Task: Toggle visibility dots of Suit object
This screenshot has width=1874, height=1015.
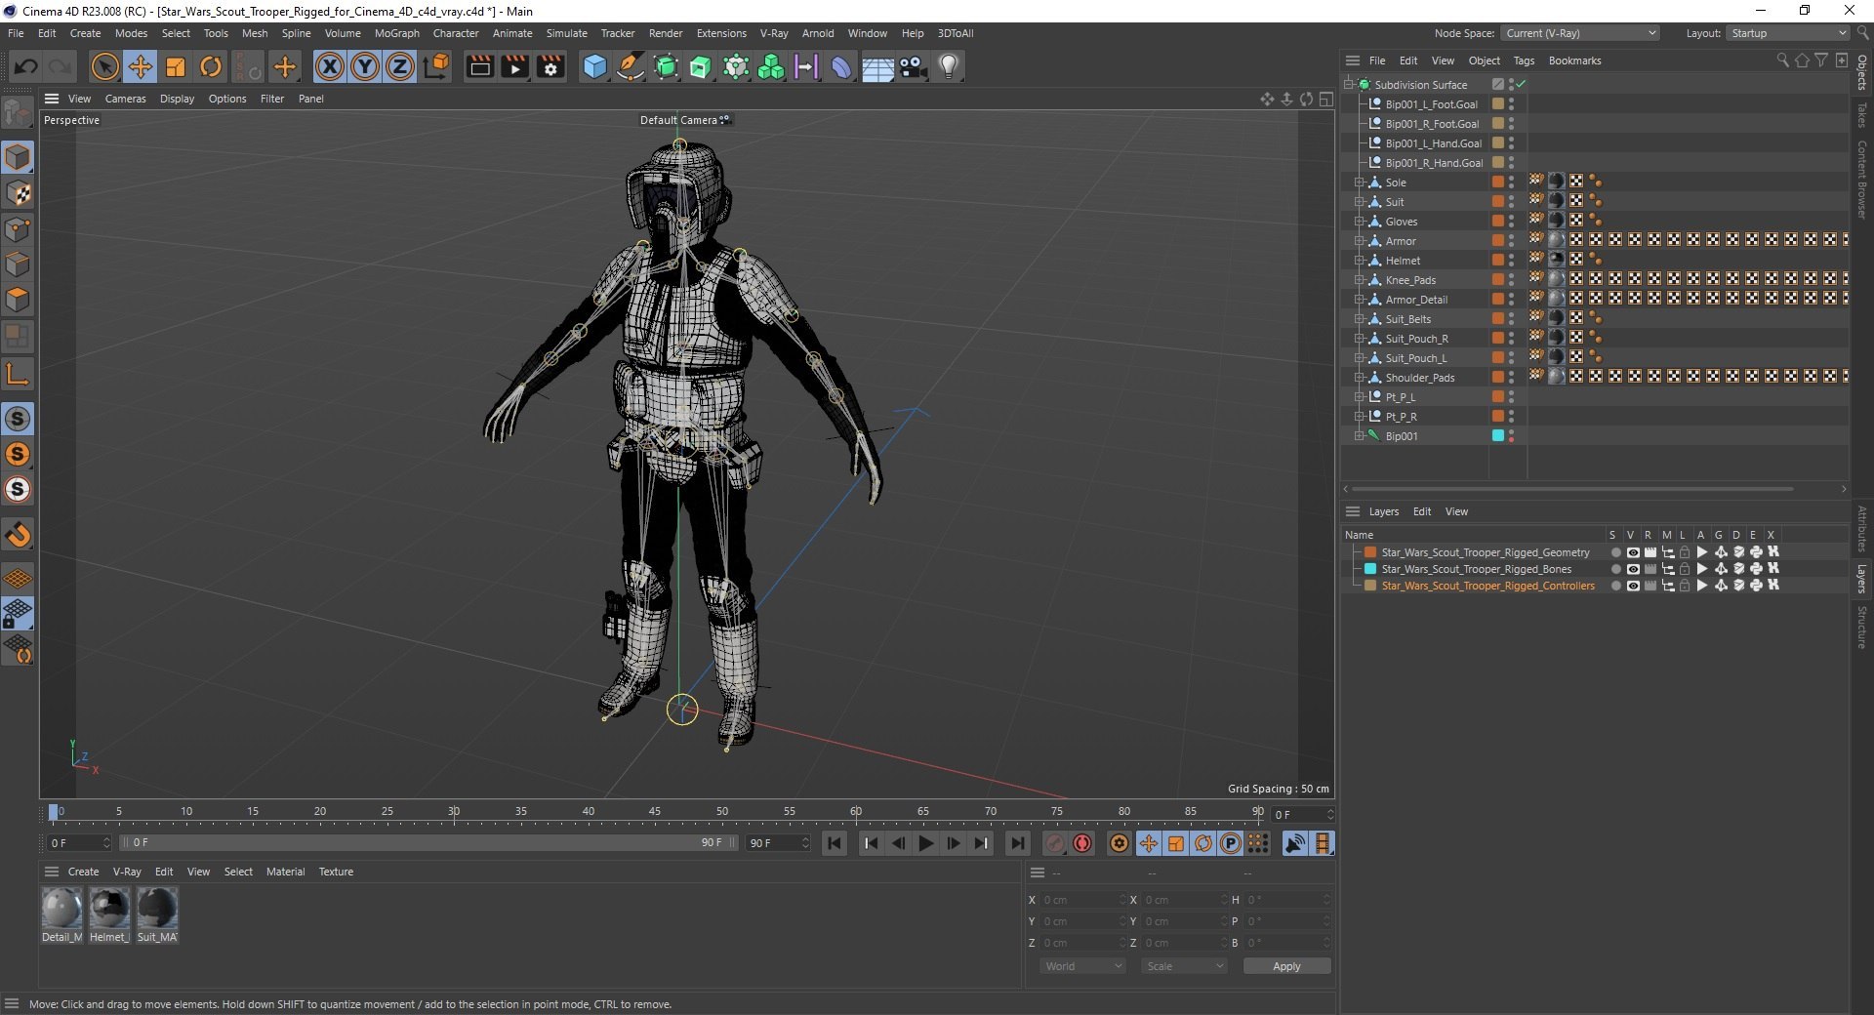Action: click(1511, 202)
